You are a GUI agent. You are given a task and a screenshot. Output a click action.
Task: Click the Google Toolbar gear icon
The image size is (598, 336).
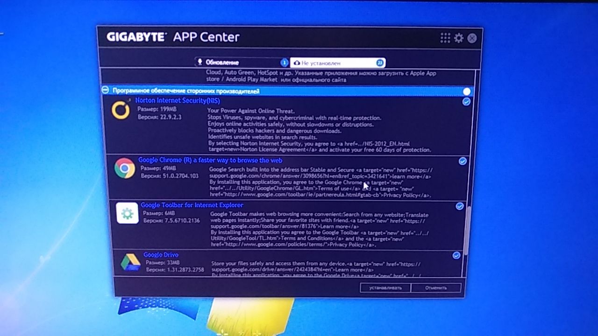pyautogui.click(x=127, y=214)
